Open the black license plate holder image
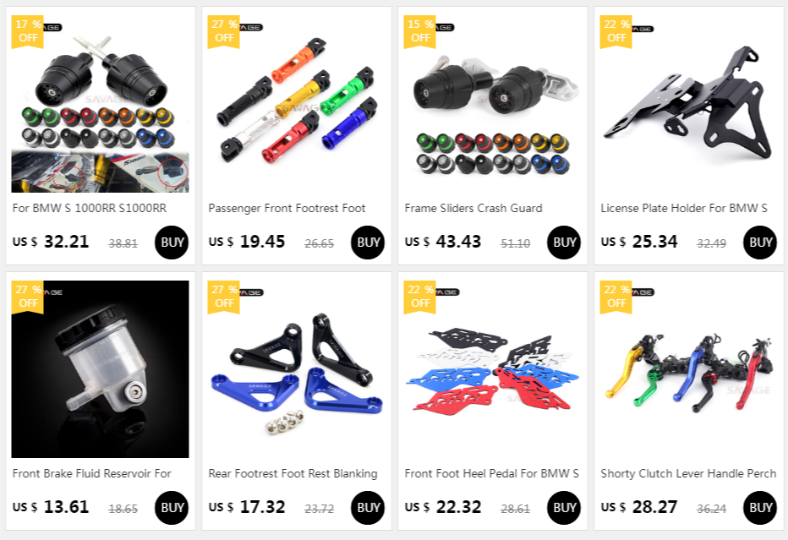 (x=688, y=103)
